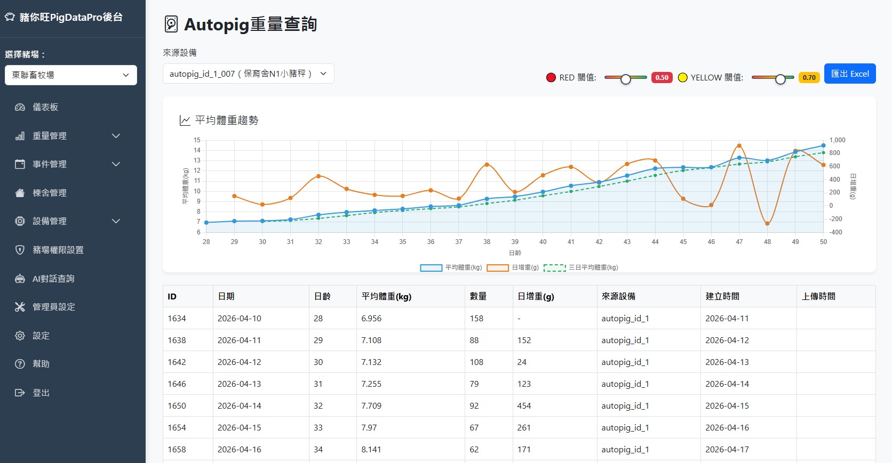Click the RED threshold slider handle

pyautogui.click(x=626, y=79)
